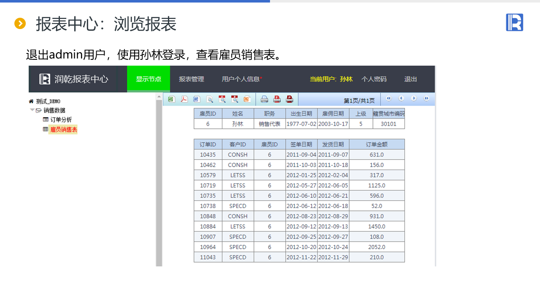540x303 pixels.
Task: Export report to Excel icon
Action: click(x=171, y=99)
